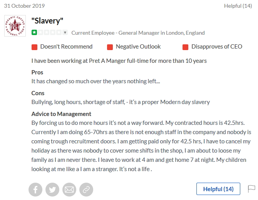The image size is (258, 200).
Task: Click the Advice to Management heading
Action: (x=61, y=114)
